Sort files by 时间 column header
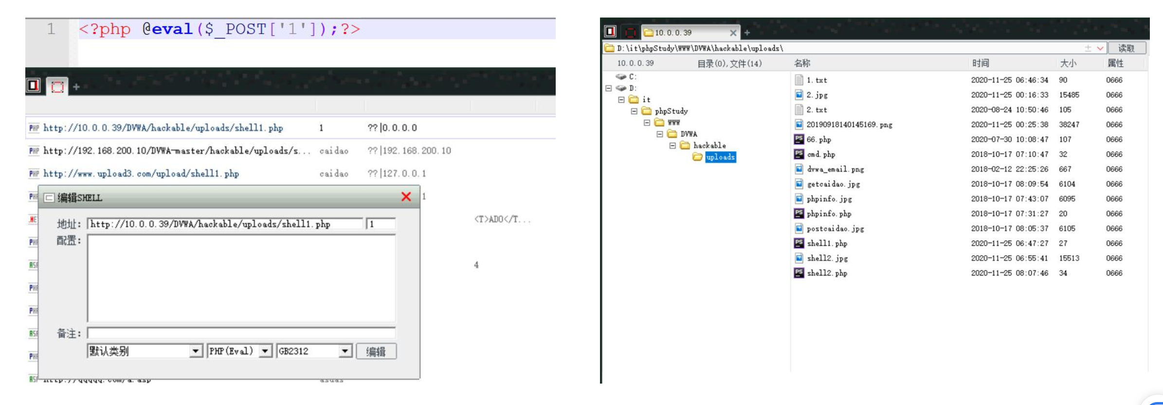 (981, 63)
